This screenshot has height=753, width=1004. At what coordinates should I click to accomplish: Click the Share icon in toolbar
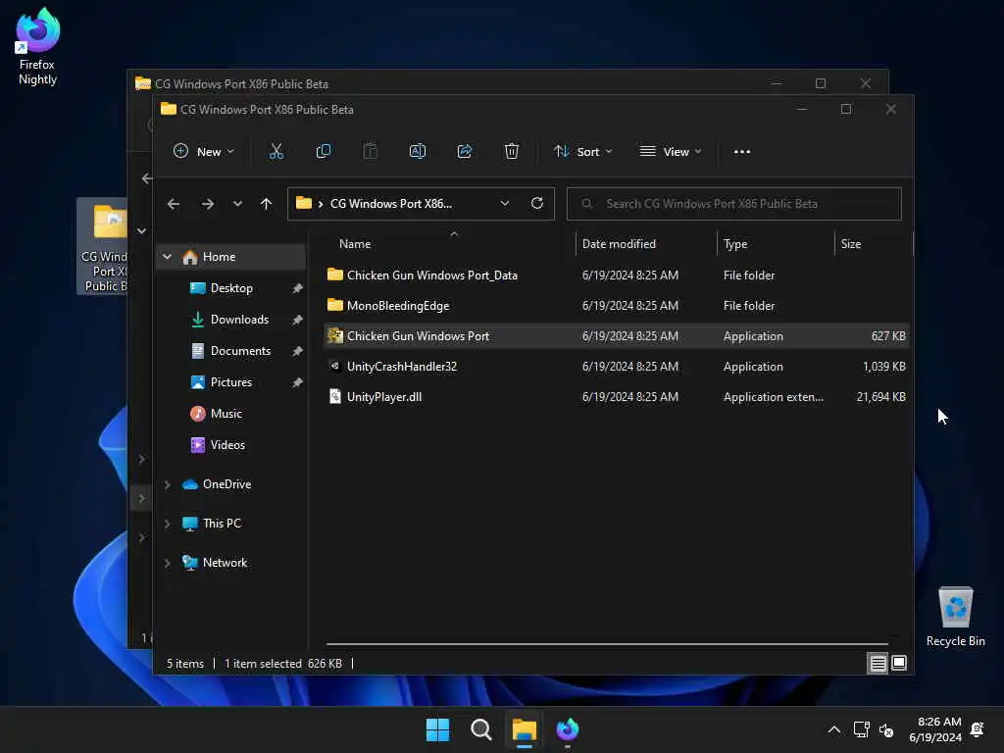(x=464, y=152)
